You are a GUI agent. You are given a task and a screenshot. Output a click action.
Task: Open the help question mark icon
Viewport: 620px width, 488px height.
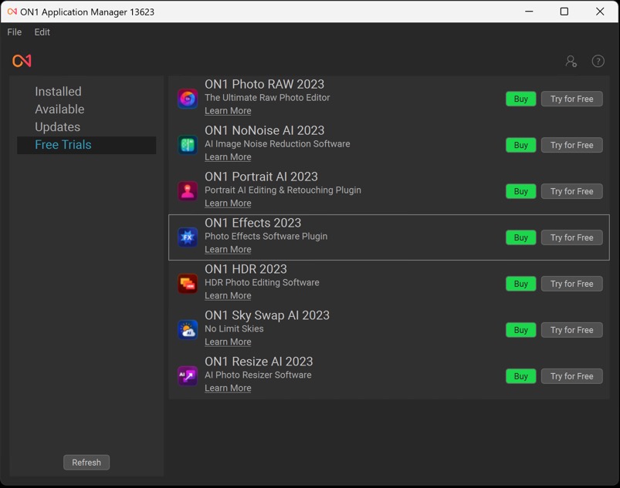pos(598,61)
